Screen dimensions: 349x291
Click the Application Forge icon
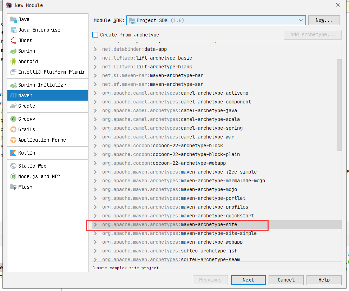tap(13, 140)
